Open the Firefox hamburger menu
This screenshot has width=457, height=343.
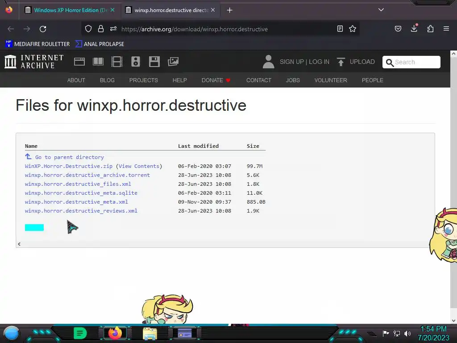point(446,29)
